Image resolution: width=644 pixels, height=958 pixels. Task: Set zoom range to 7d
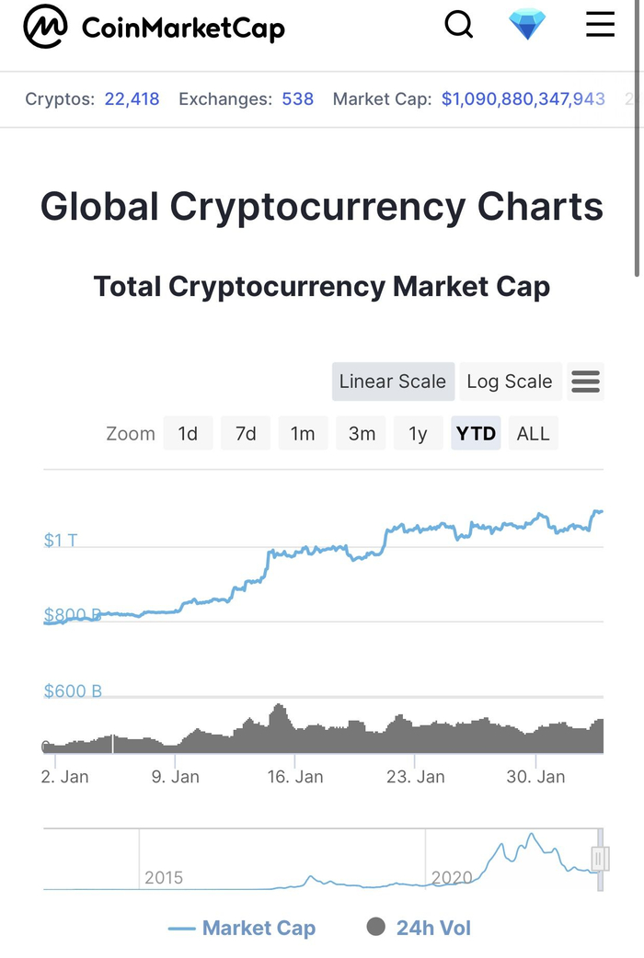(x=246, y=433)
